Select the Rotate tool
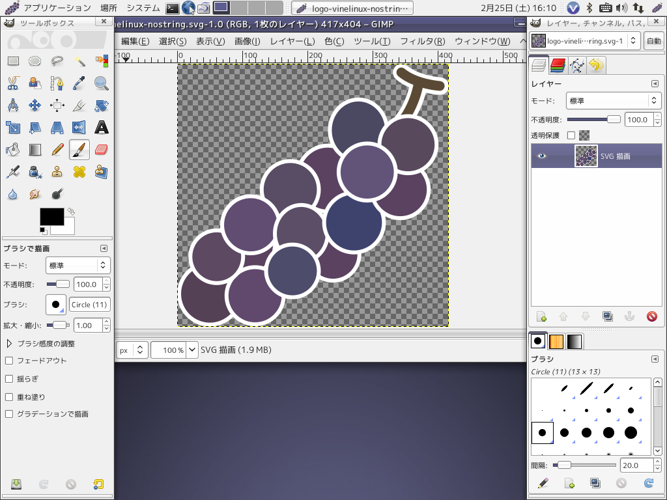Viewport: 667px width, 500px height. [101, 105]
